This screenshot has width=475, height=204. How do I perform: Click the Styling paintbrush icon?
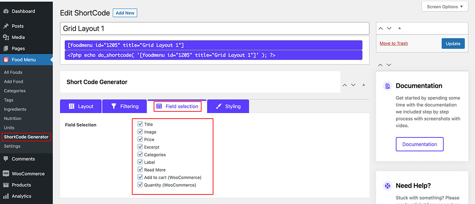pos(218,106)
